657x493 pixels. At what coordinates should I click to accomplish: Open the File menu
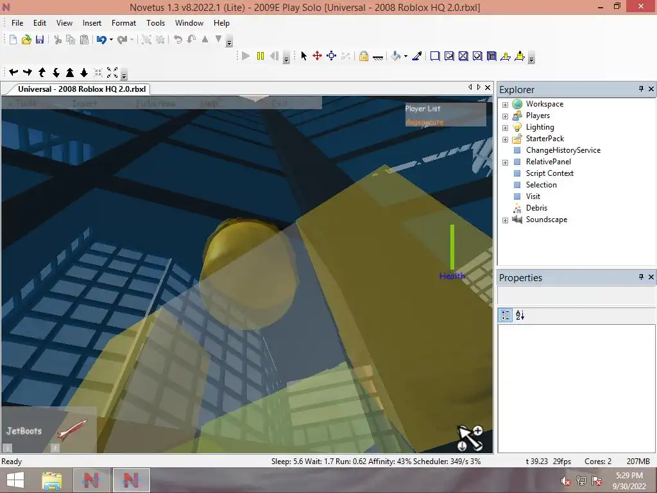point(17,22)
